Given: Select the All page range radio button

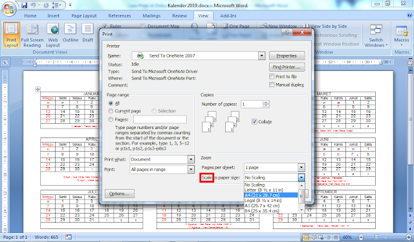Looking at the screenshot, I should pos(111,103).
